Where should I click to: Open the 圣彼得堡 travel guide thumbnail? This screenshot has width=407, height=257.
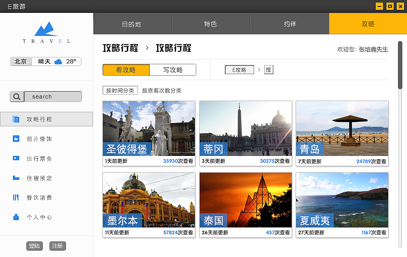coord(149,128)
